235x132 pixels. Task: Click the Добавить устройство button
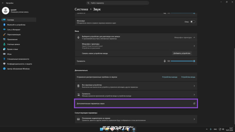(182, 53)
